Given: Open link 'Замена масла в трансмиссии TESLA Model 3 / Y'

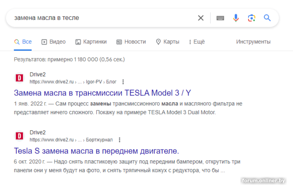Looking at the screenshot, I should pyautogui.click(x=102, y=93).
